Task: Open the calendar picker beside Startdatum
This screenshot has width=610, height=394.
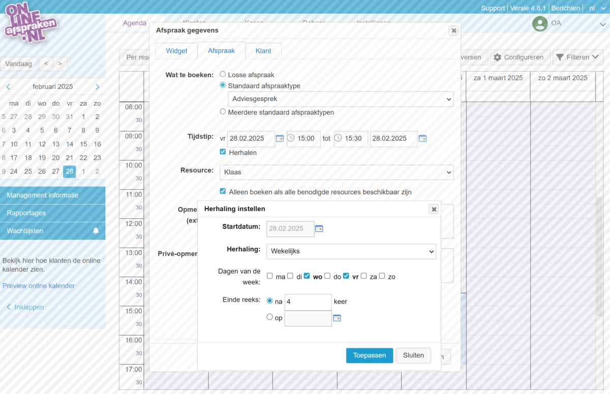Action: pyautogui.click(x=319, y=228)
